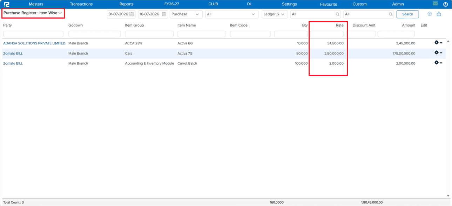Click the Item Code filter field
452x206 pixels.
[x=250, y=34]
